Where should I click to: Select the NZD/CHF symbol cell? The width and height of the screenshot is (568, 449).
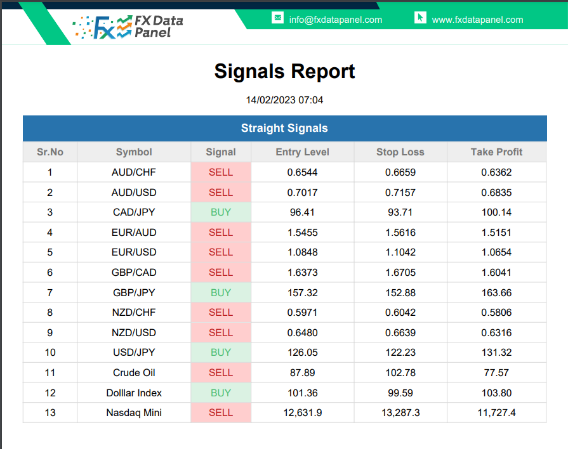click(x=134, y=313)
